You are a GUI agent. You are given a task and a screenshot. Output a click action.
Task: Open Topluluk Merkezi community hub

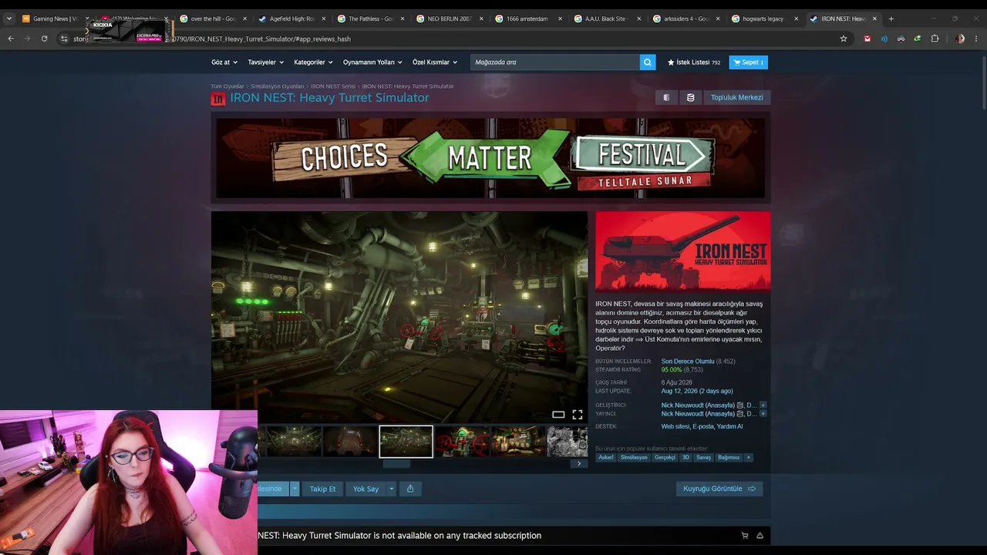coord(736,98)
